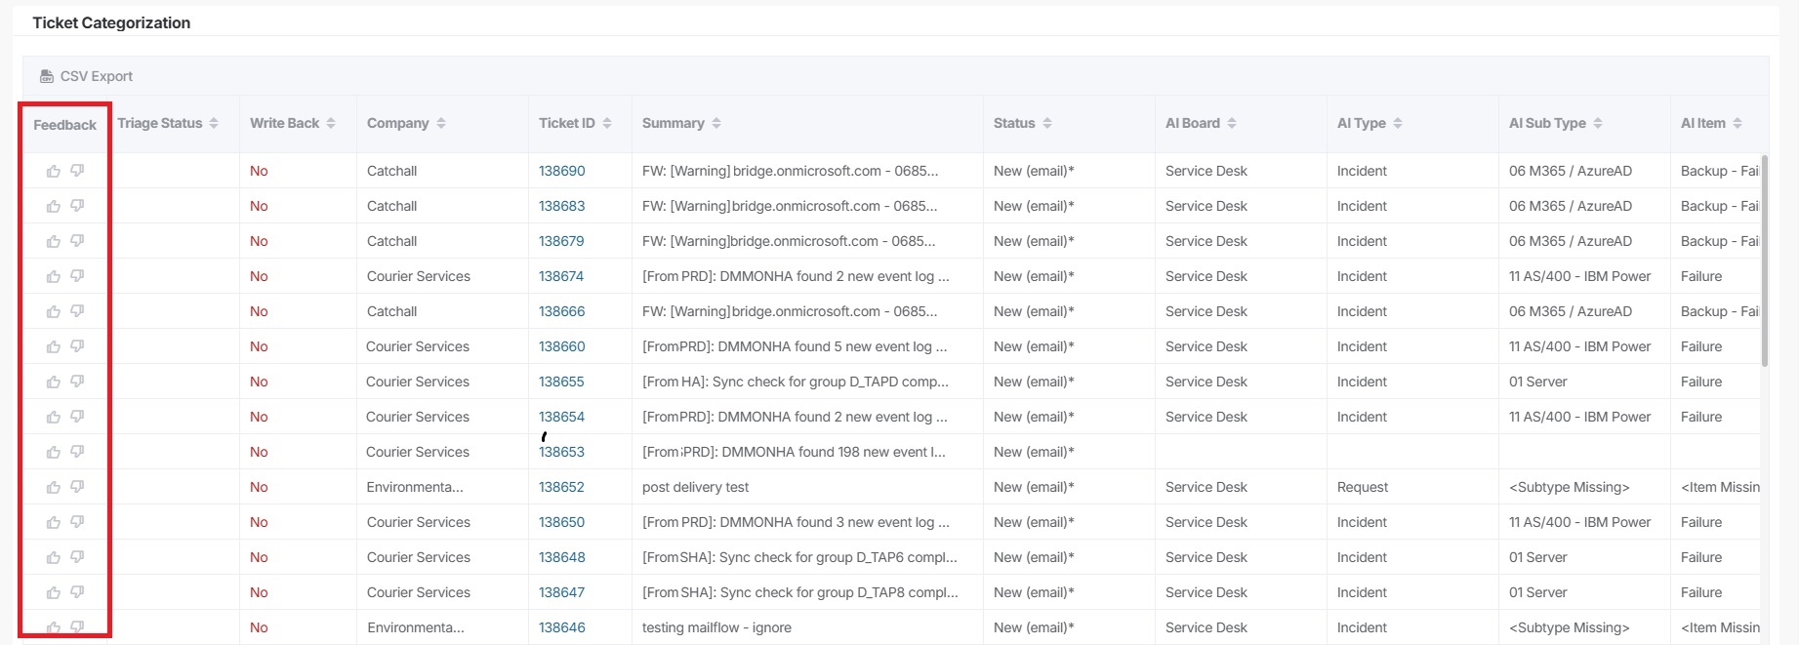Export table with CSV Export button
The image size is (1799, 645).
86,76
